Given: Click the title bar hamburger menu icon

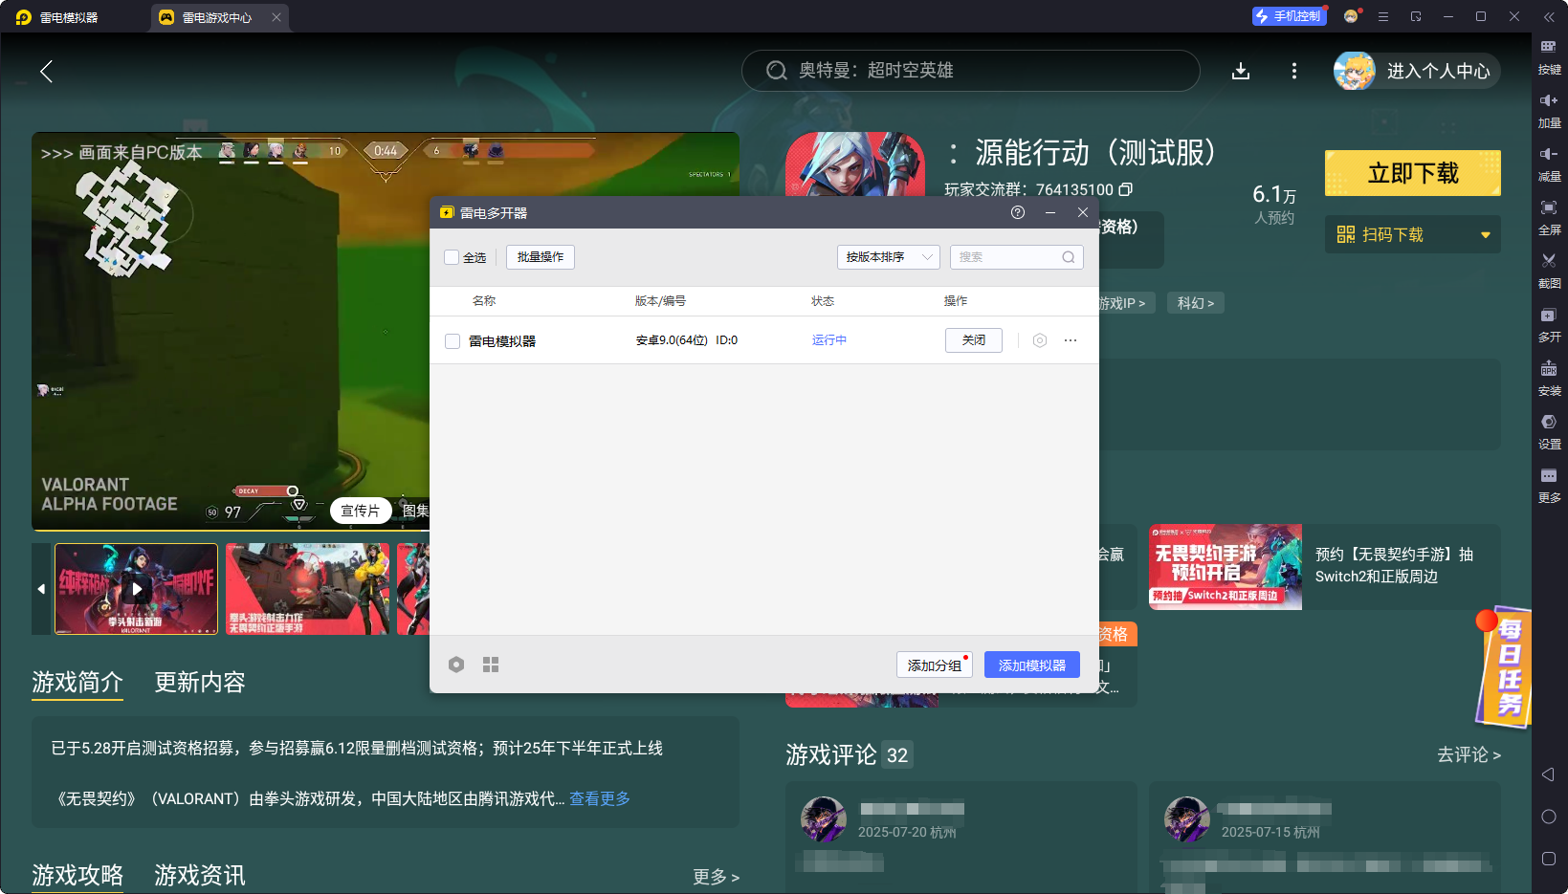Looking at the screenshot, I should 1383,16.
